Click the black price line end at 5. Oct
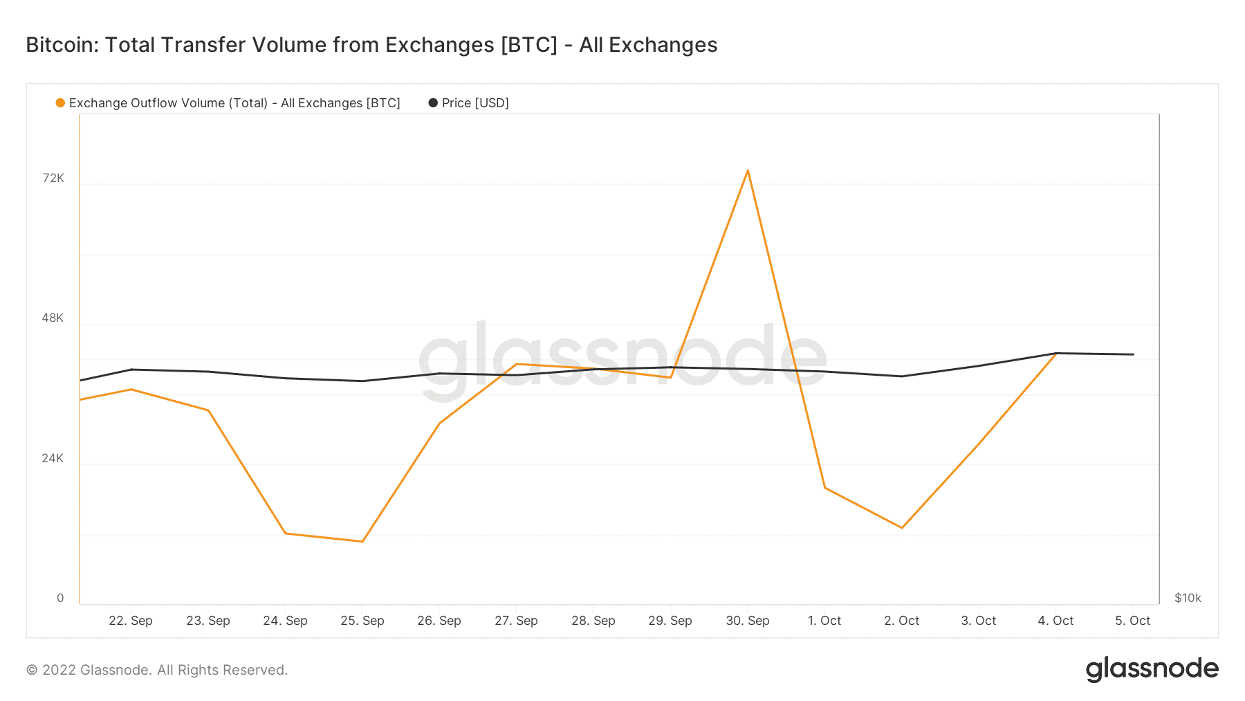 pyautogui.click(x=1133, y=354)
